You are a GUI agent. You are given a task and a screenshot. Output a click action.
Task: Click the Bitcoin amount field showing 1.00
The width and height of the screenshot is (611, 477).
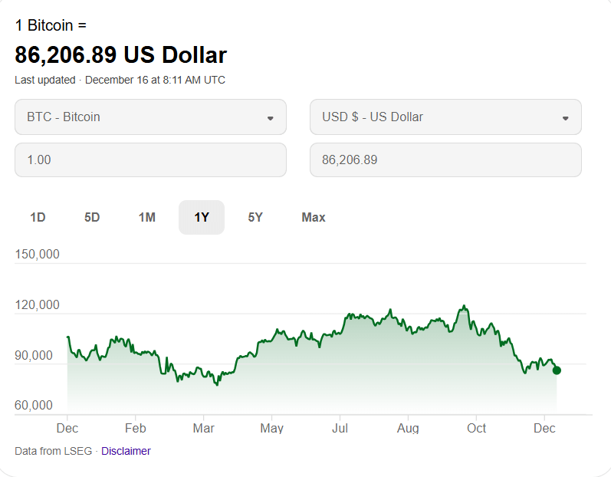pyautogui.click(x=149, y=160)
